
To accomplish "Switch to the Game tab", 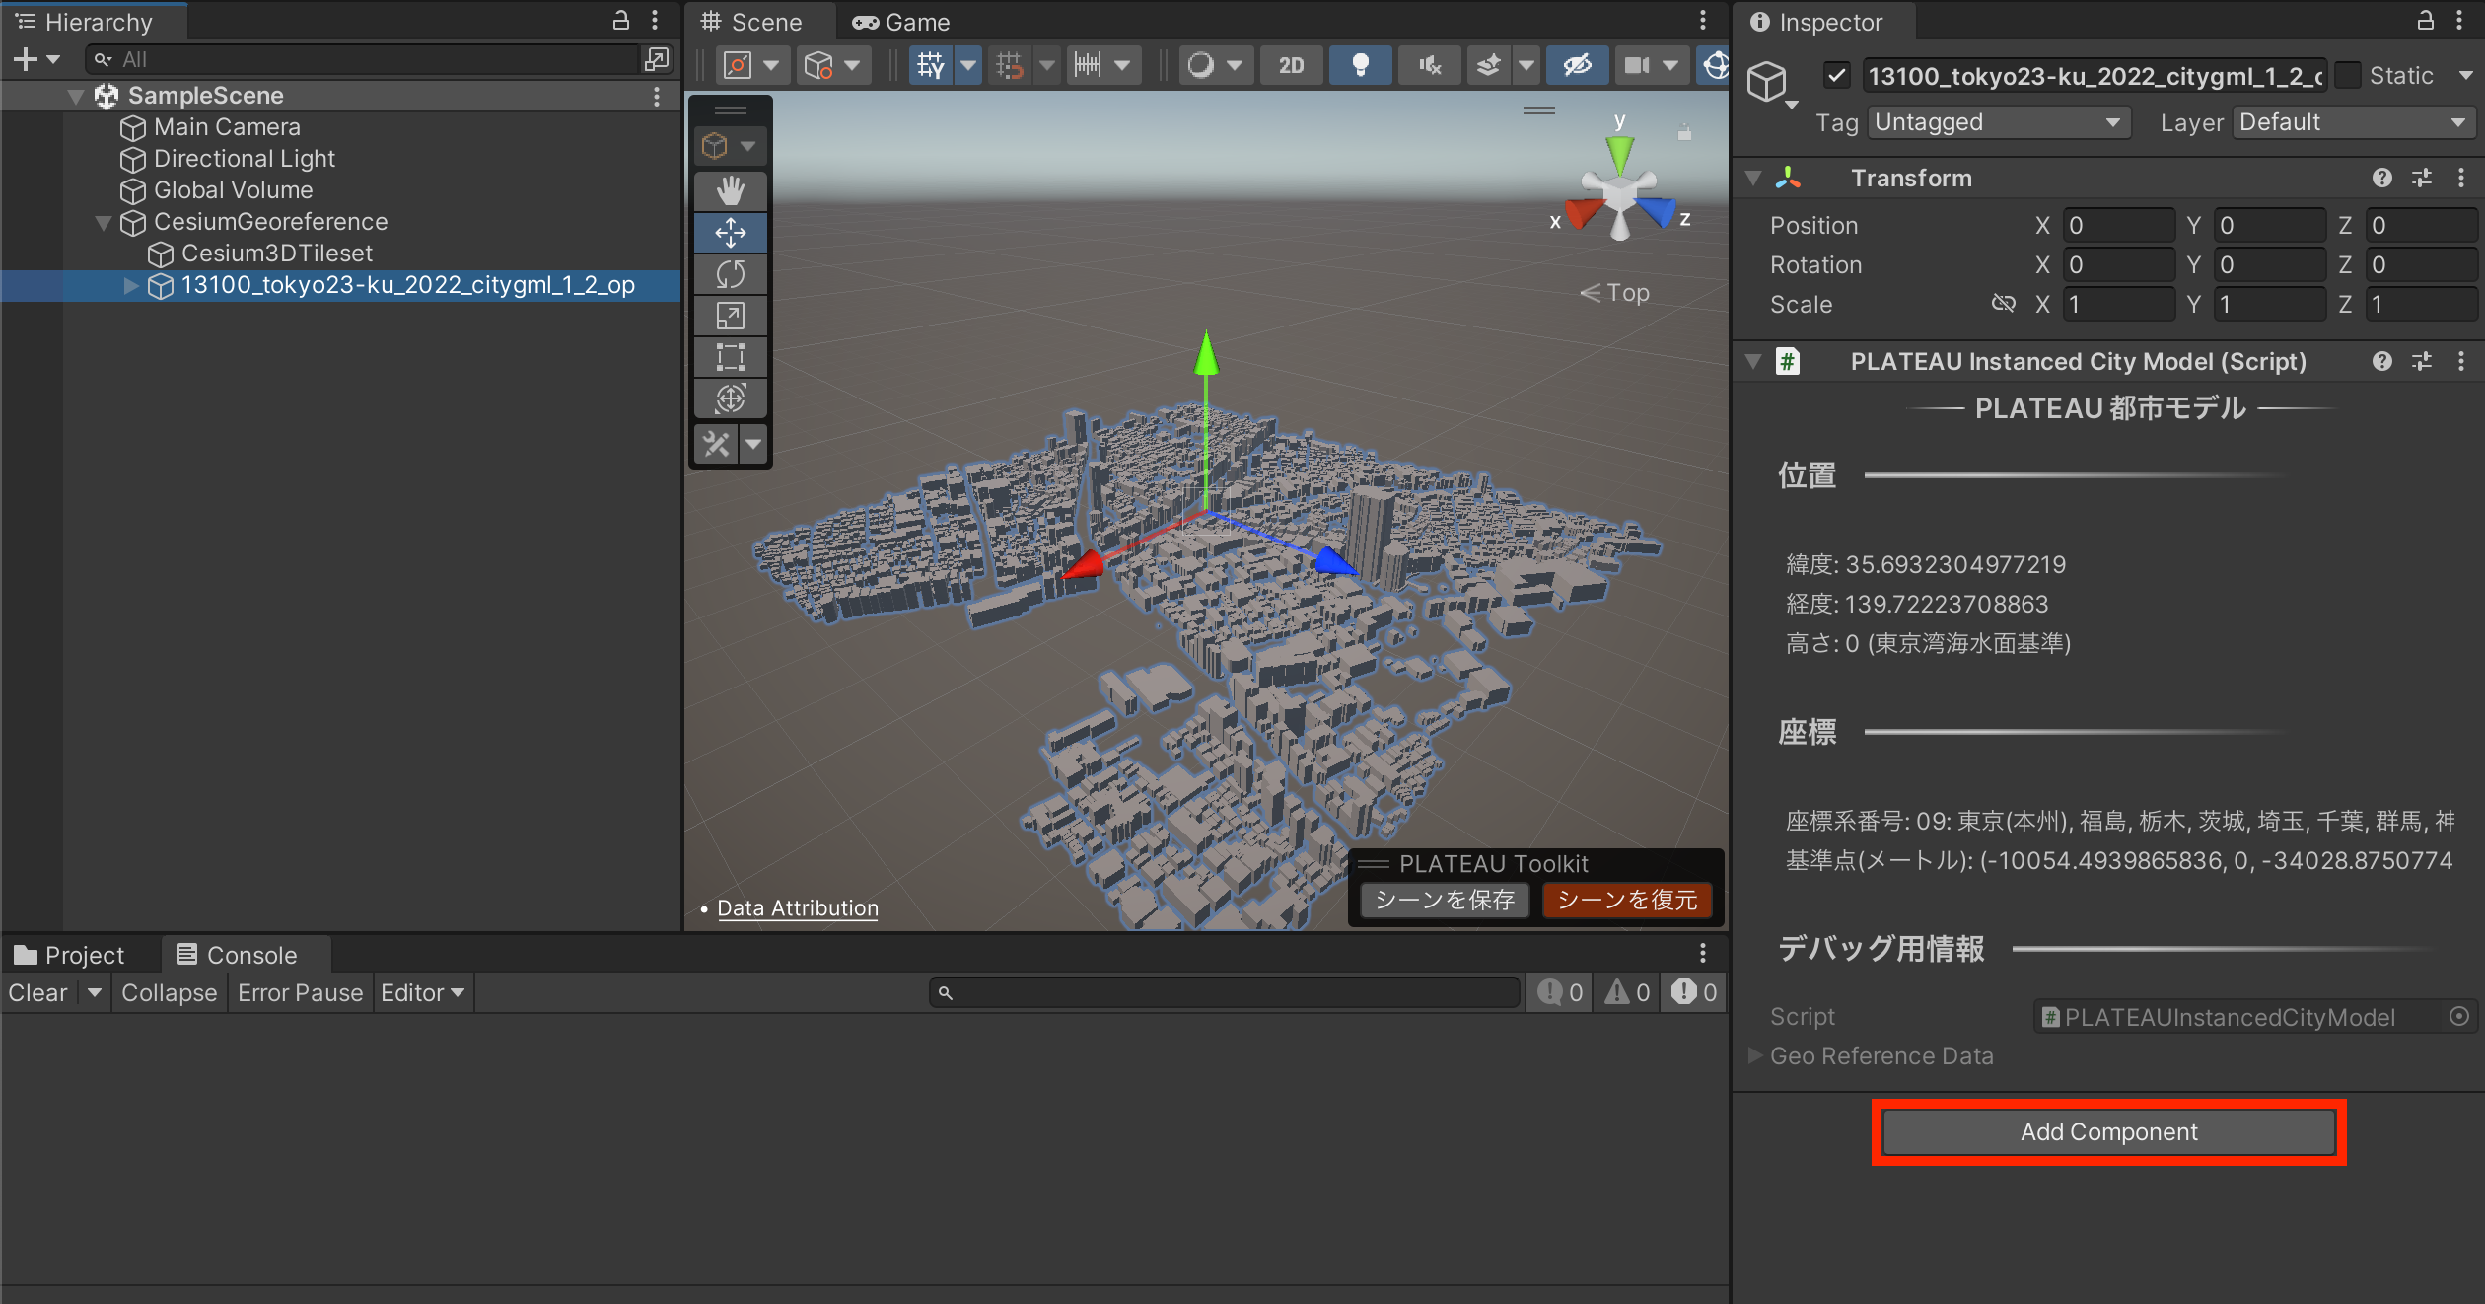I will [x=901, y=22].
